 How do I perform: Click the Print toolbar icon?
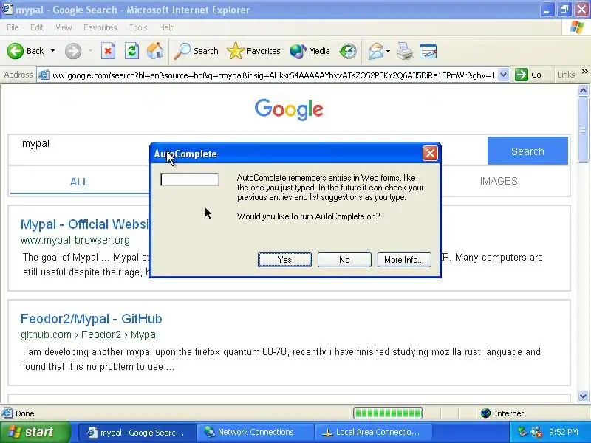pos(404,51)
